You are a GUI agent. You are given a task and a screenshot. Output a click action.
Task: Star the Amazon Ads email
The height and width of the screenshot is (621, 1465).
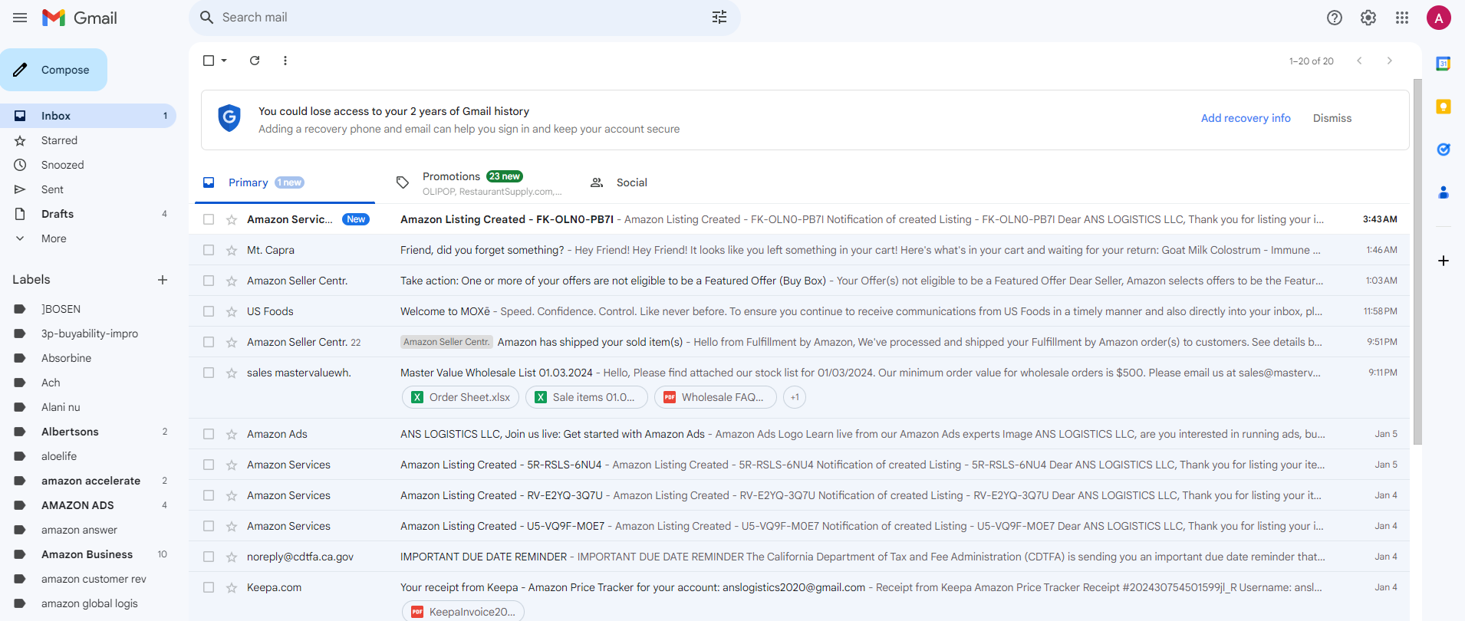coord(232,434)
